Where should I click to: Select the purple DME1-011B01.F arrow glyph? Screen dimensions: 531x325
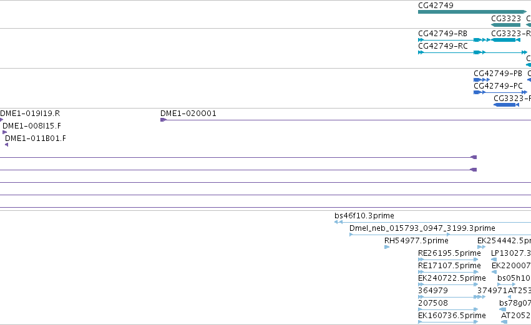pos(6,145)
